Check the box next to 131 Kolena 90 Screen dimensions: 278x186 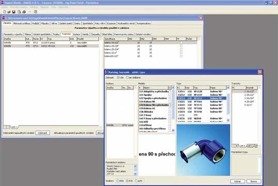169,102
